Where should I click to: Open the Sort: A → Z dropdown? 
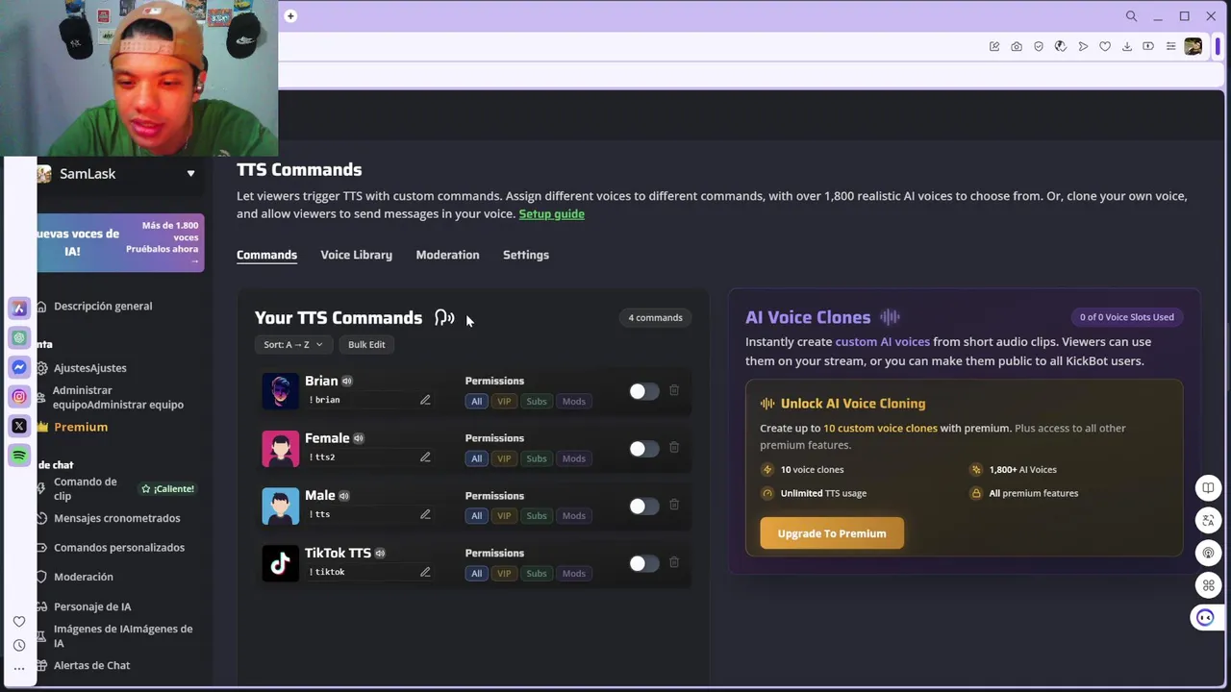(293, 344)
